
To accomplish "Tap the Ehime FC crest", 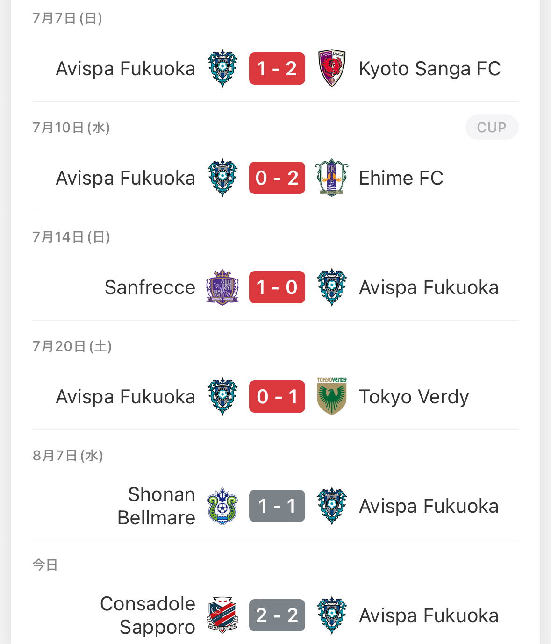I will click(x=332, y=178).
